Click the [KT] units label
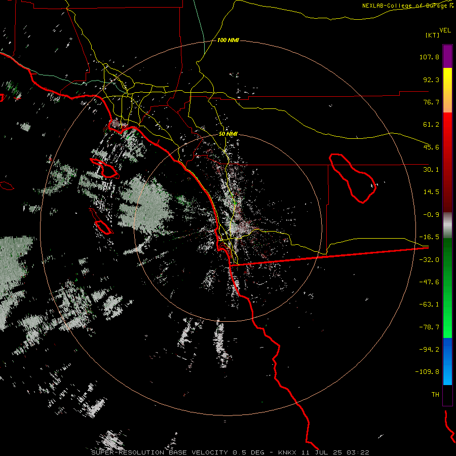 (432, 35)
